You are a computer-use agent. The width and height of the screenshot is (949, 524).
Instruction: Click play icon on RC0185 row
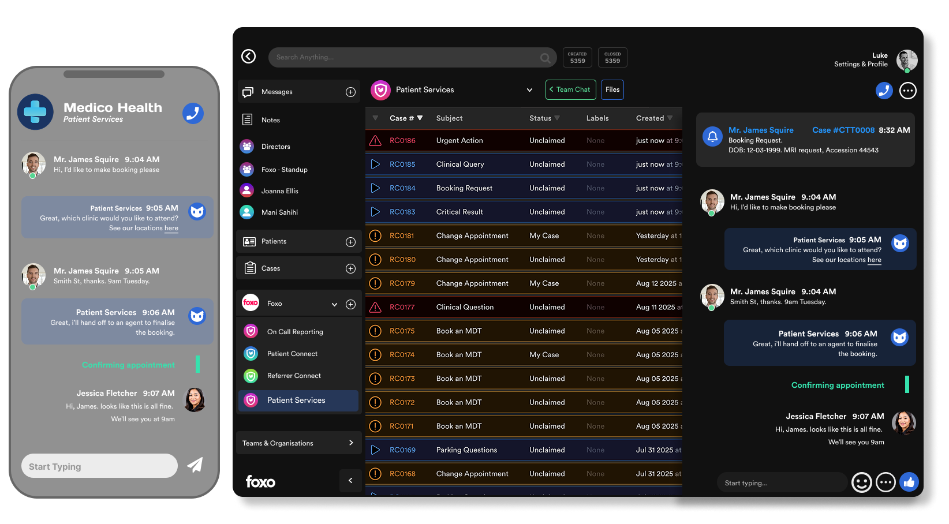[x=375, y=164]
